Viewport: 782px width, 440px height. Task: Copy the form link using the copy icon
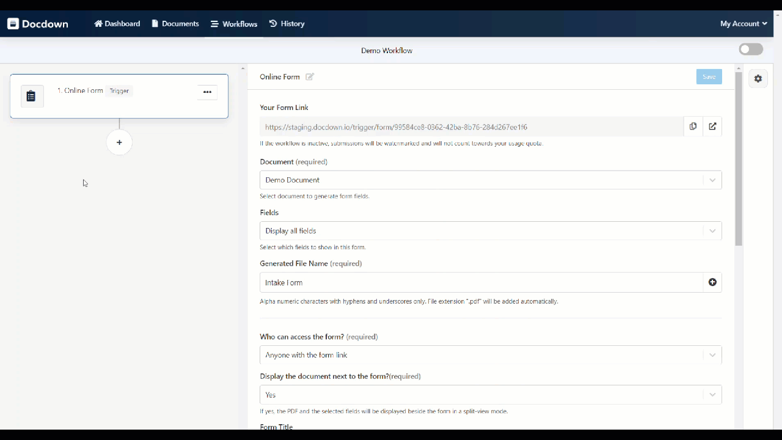click(x=693, y=127)
